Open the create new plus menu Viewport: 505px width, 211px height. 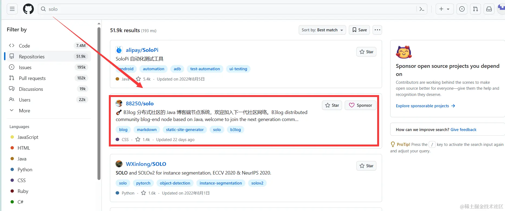444,9
